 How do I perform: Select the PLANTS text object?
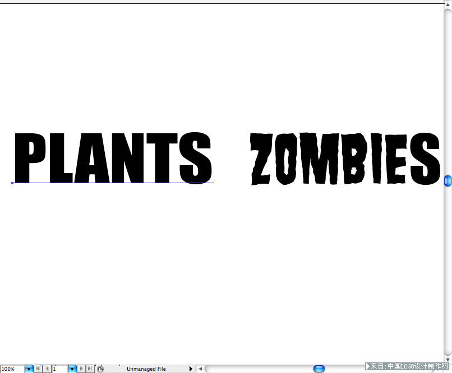coord(113,158)
